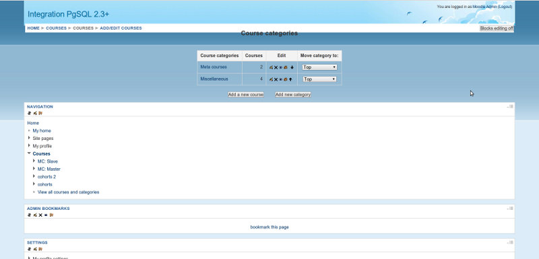
Task: Collapse the Courses node
Action: [29, 153]
